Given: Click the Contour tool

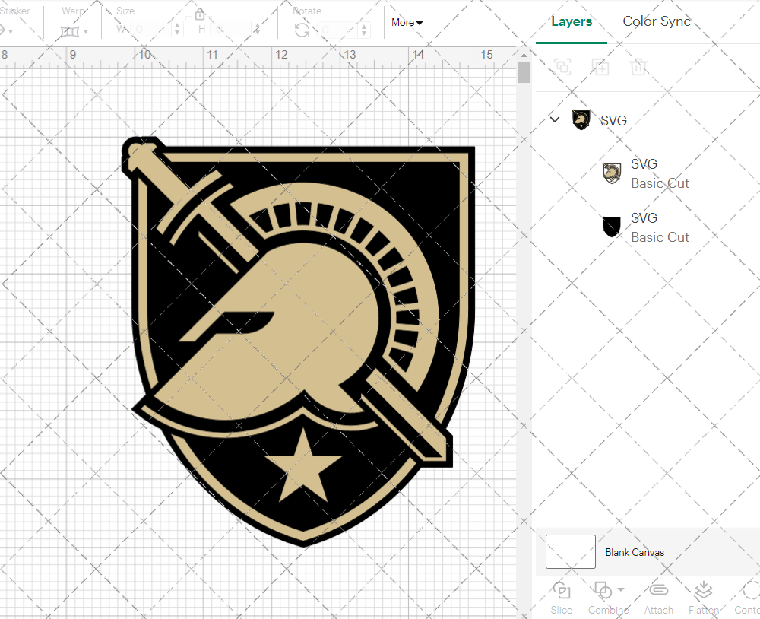Looking at the screenshot, I should pos(747,598).
